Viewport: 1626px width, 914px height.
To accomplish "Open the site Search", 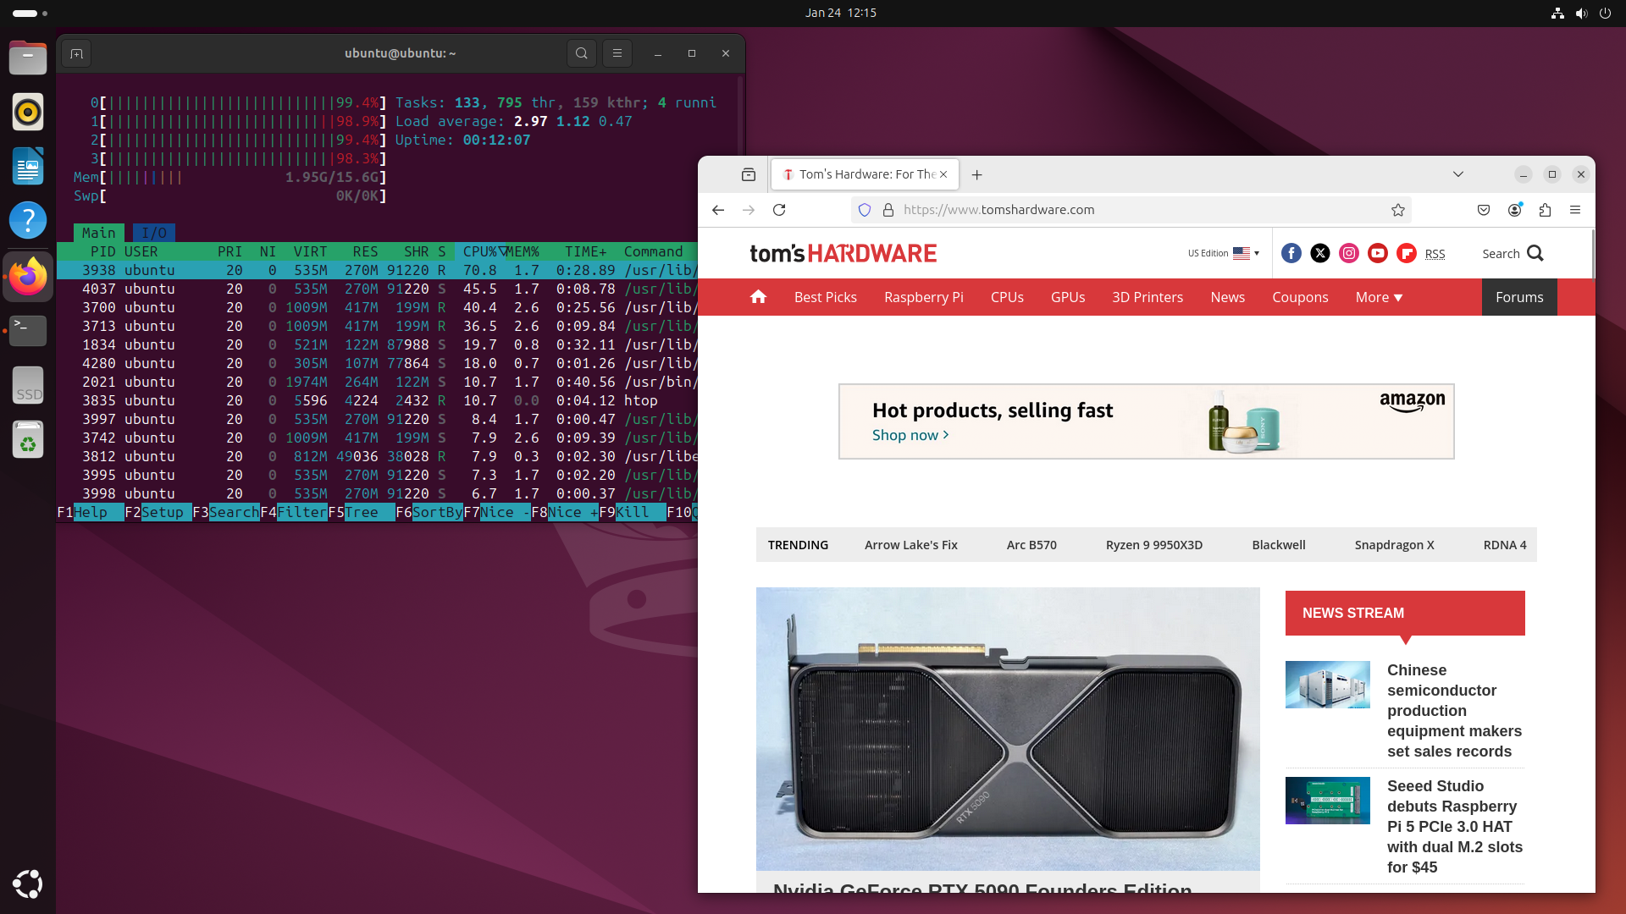I will 1513,253.
